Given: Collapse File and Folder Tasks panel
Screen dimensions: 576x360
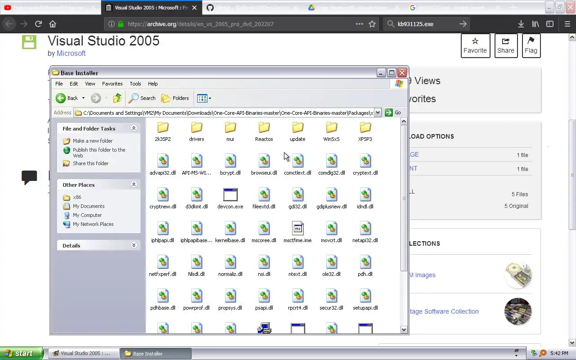Looking at the screenshot, I should (x=134, y=128).
